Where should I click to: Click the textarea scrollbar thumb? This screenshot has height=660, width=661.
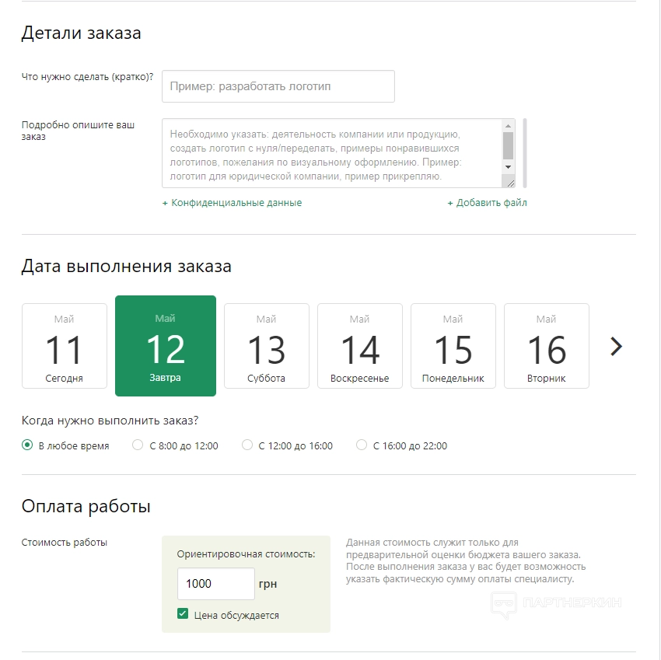(508, 146)
